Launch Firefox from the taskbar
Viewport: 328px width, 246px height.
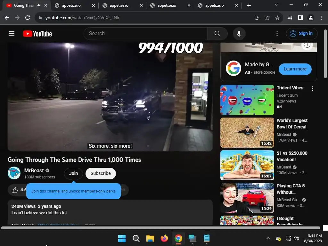[164, 238]
